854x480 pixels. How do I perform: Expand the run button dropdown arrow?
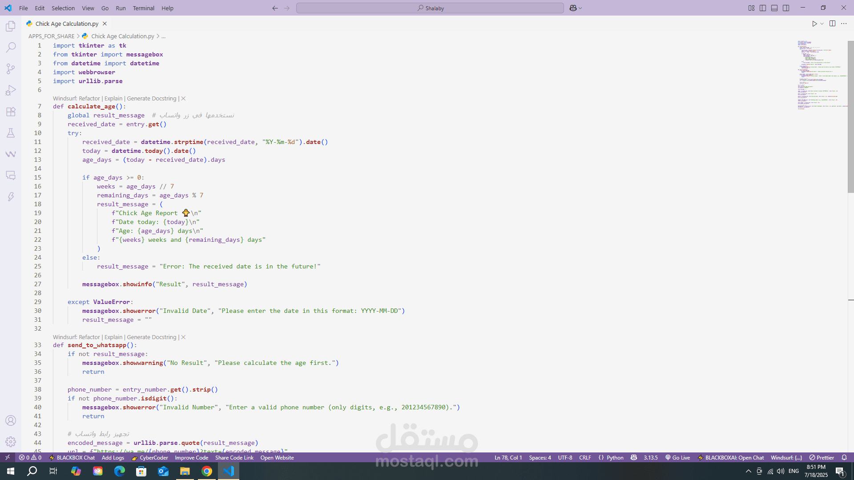[x=822, y=24]
